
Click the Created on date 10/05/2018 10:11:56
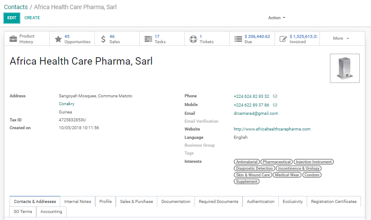(79, 128)
